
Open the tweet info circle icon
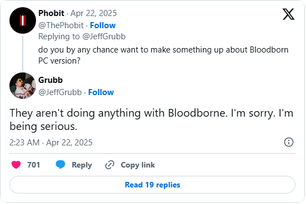289,142
